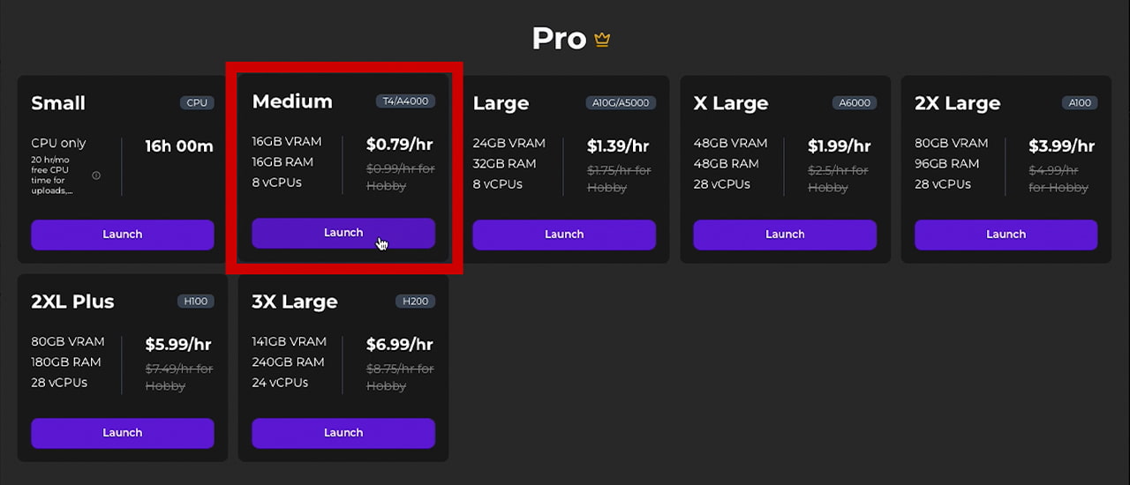Viewport: 1130px width, 485px height.
Task: Click the A10G/A5000 badge on Large
Action: coord(620,103)
